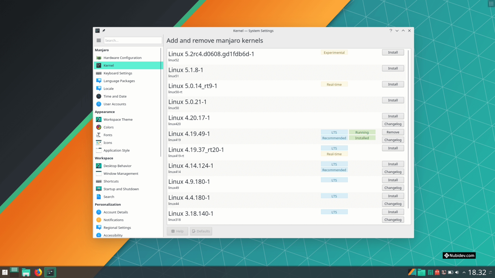Open the sidebar hamburger menu

click(x=99, y=40)
